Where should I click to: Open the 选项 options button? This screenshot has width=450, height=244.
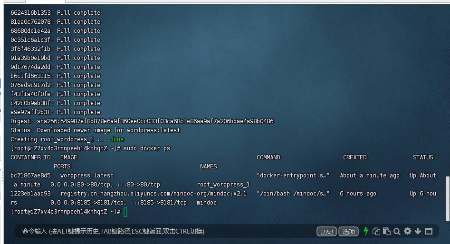pyautogui.click(x=348, y=231)
